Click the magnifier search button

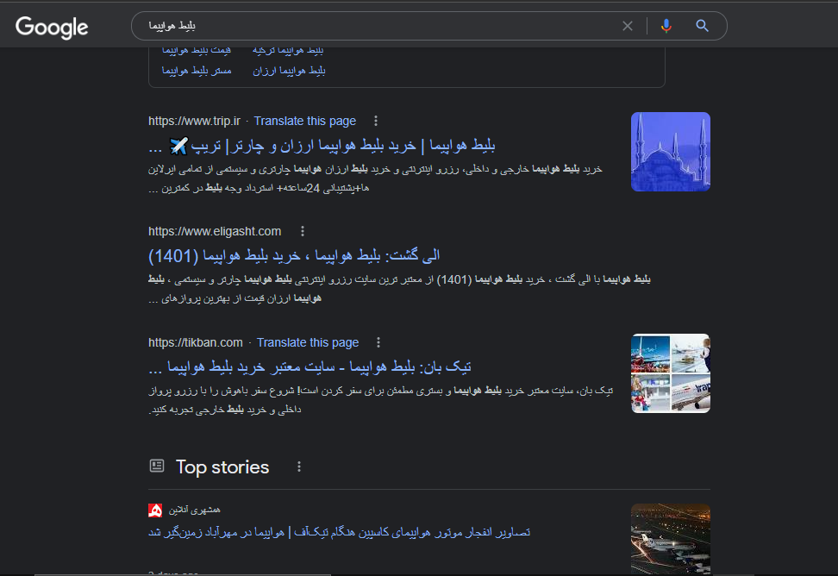pyautogui.click(x=703, y=26)
